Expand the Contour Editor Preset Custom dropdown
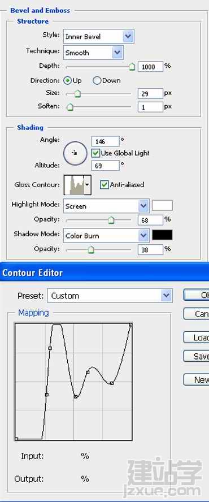Viewport: 209px width, 502px height. pos(110,296)
